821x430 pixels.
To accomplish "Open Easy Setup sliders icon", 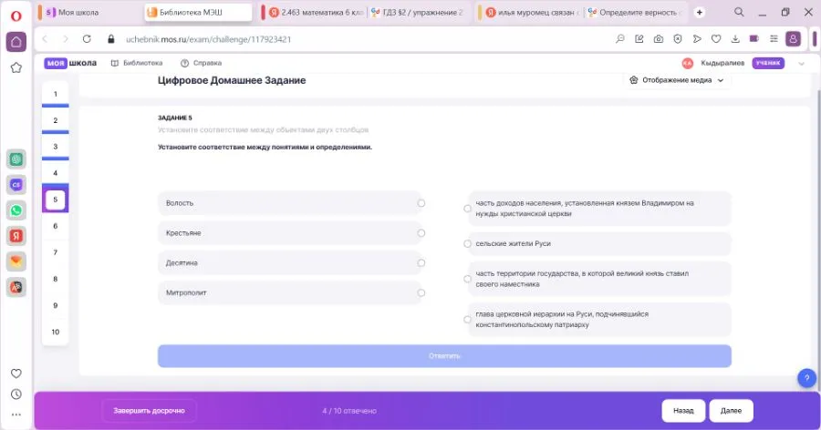I will tap(774, 38).
